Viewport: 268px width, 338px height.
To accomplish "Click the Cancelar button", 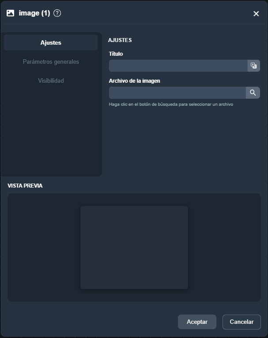I will tap(242, 322).
